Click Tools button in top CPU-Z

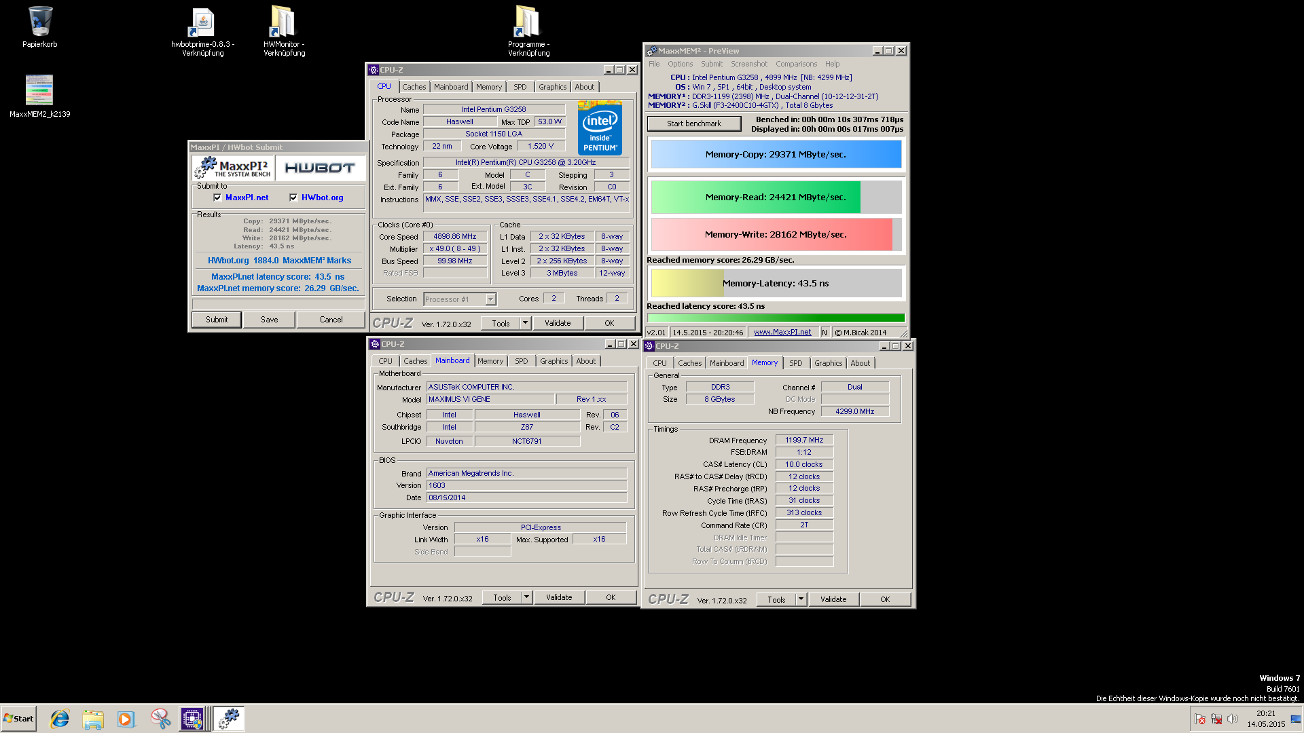[x=501, y=324]
